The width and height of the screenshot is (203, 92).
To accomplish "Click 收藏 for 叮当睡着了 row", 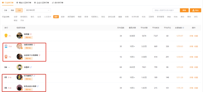I will [196, 77].
